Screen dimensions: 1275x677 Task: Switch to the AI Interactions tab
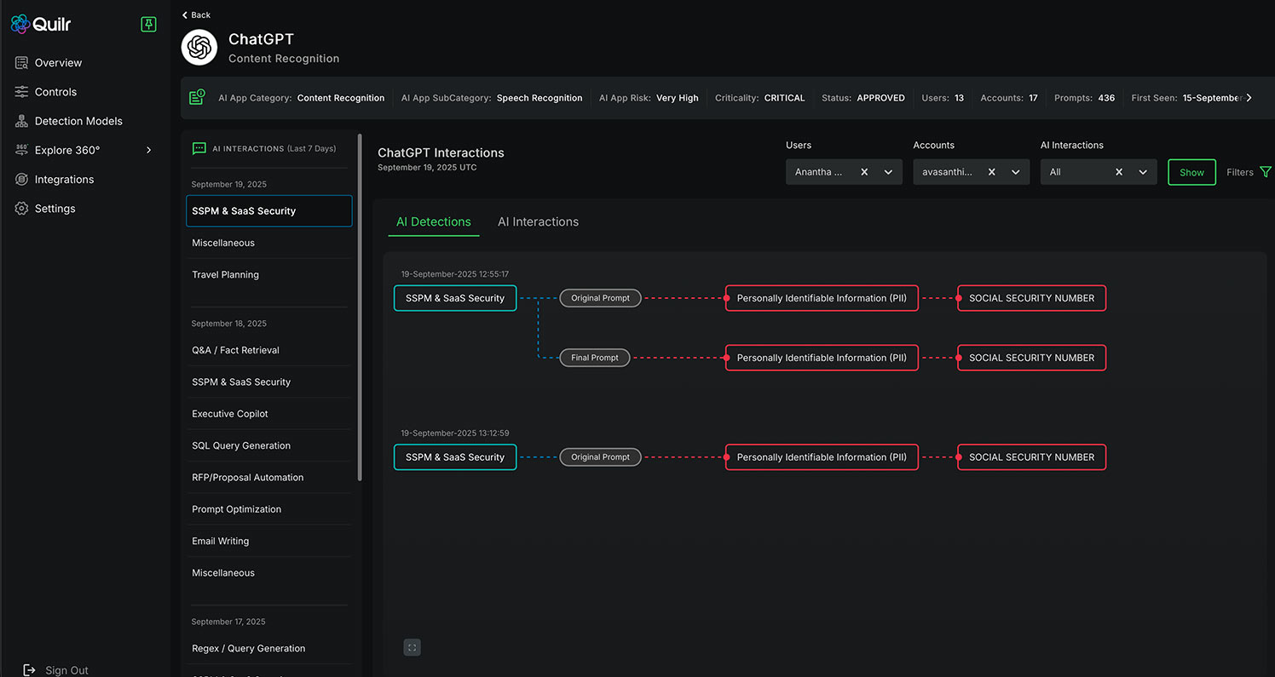tap(538, 221)
